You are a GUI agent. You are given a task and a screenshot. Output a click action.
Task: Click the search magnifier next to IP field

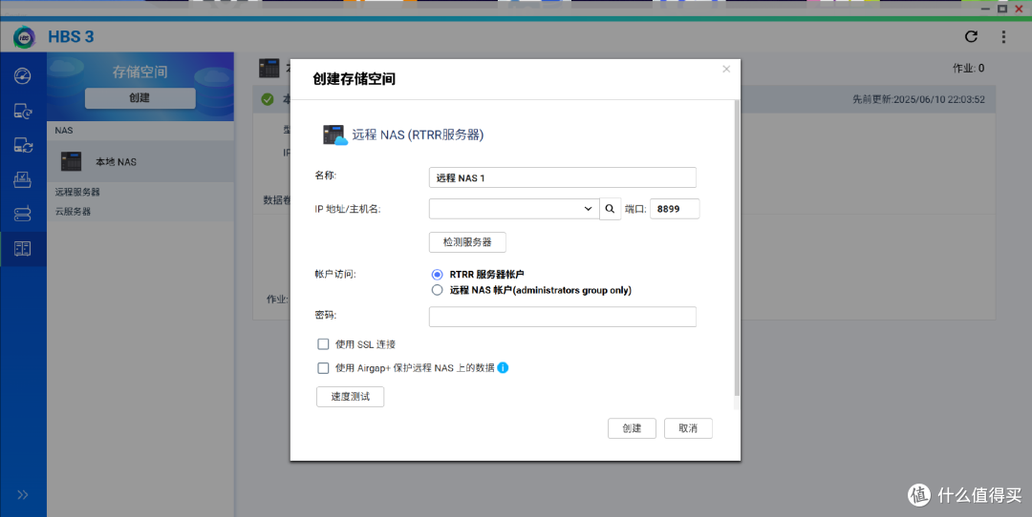click(610, 209)
